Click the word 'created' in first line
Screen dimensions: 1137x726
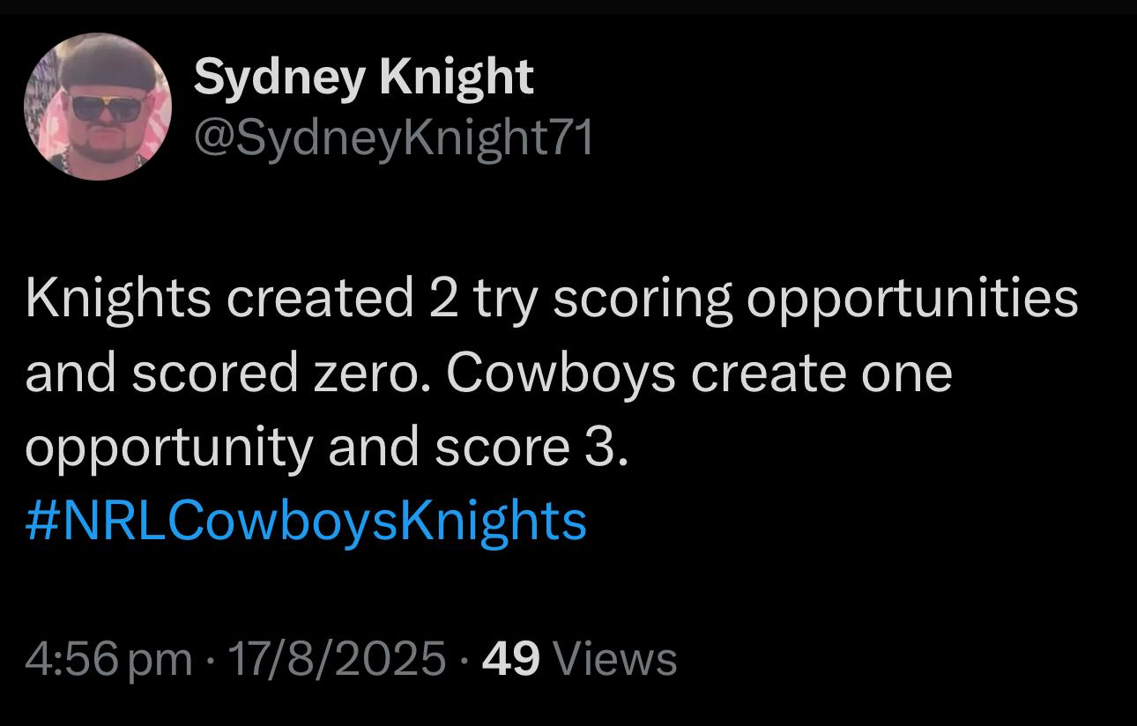coord(321,298)
